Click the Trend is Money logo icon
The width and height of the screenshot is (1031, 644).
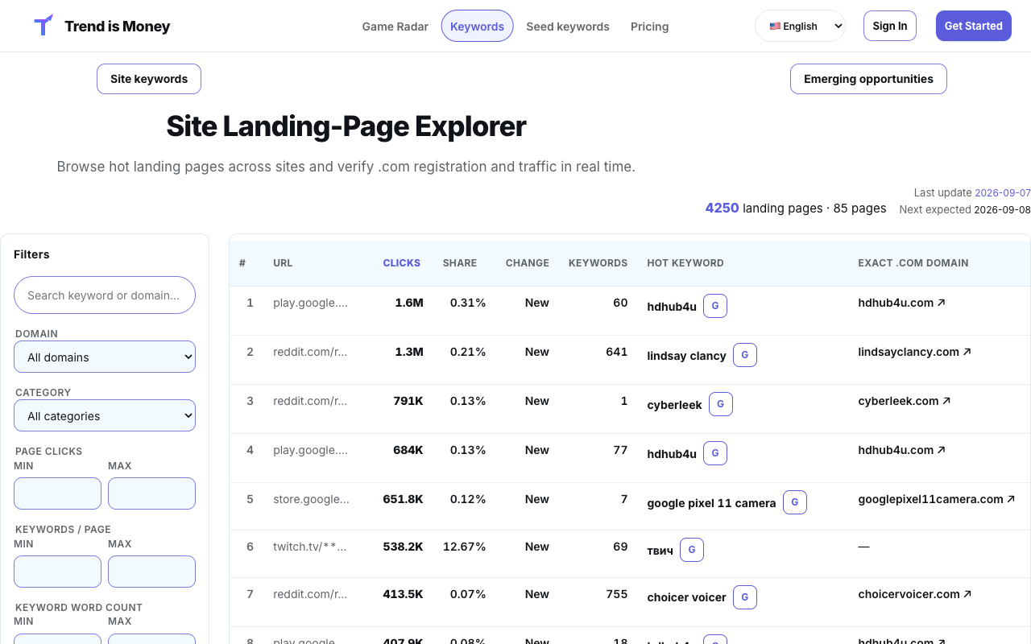click(x=43, y=26)
